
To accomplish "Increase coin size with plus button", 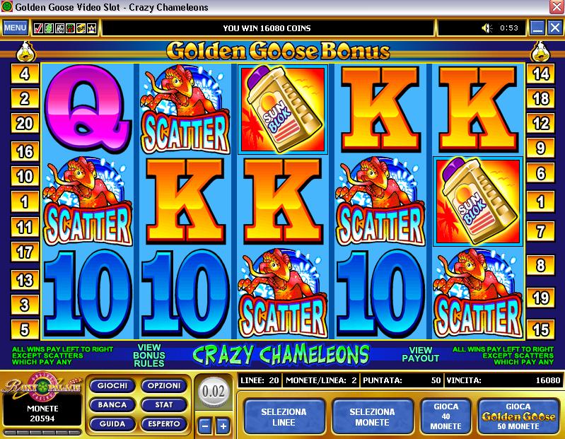I will tap(223, 426).
